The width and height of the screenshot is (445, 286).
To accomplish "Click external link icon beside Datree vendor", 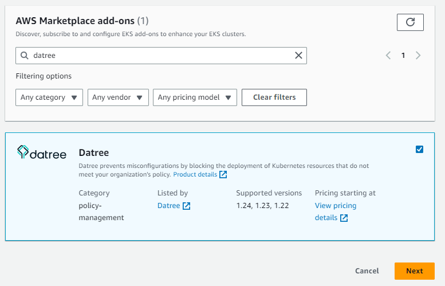I will click(187, 206).
